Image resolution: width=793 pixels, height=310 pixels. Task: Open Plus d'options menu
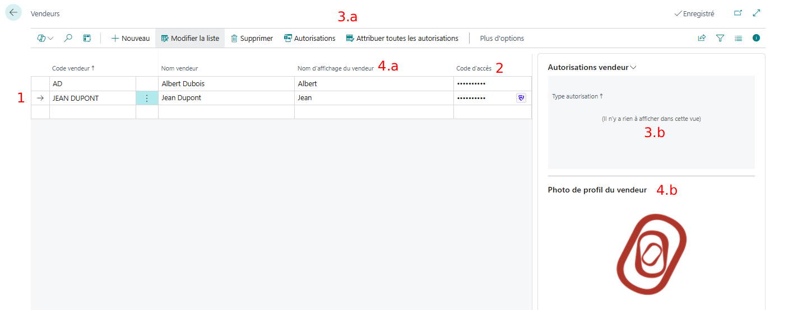pyautogui.click(x=502, y=38)
